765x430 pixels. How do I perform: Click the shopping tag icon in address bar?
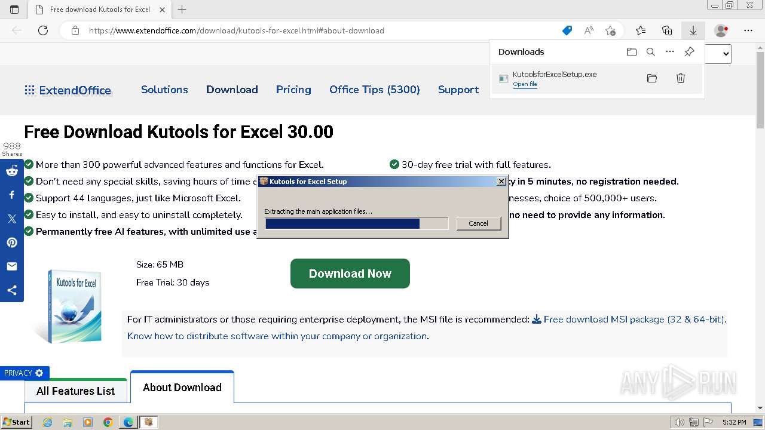567,30
